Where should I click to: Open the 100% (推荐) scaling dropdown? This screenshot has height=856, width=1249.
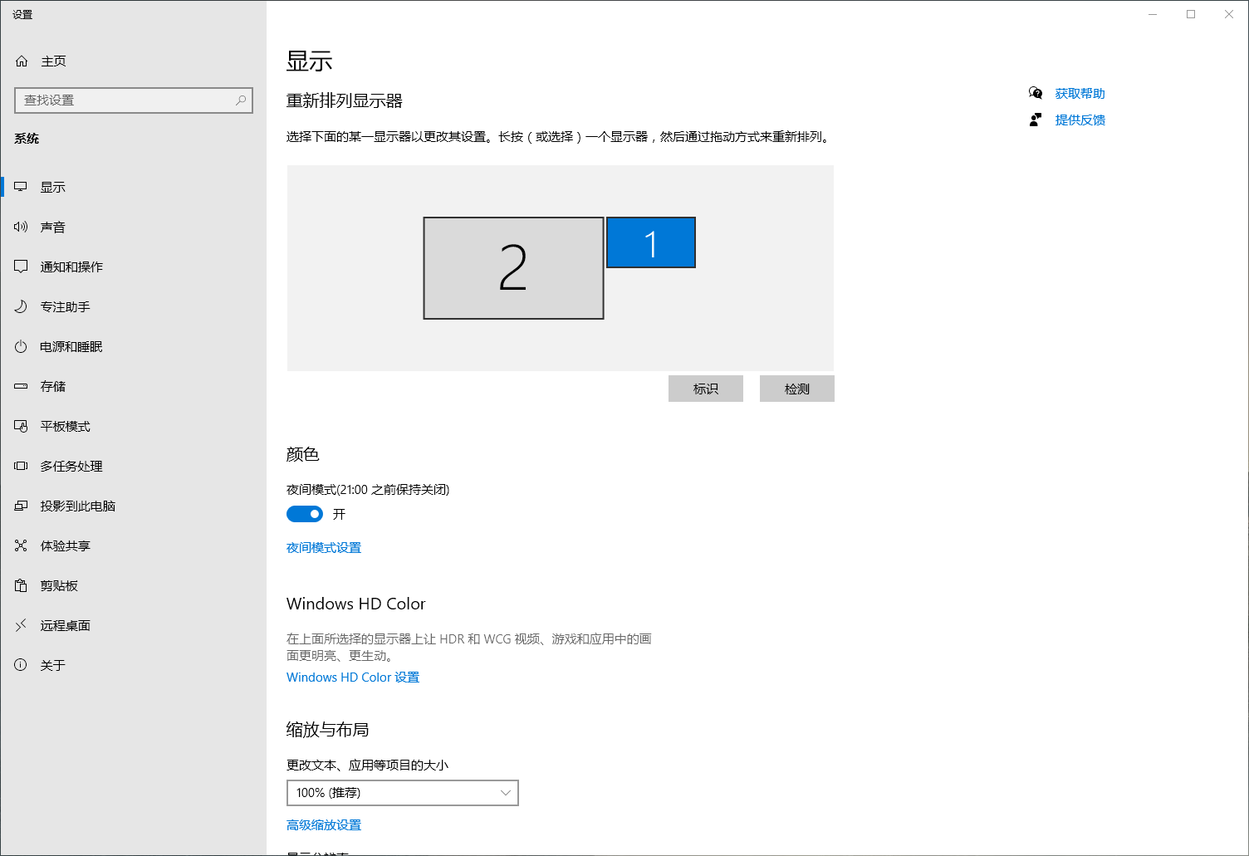pyautogui.click(x=403, y=793)
